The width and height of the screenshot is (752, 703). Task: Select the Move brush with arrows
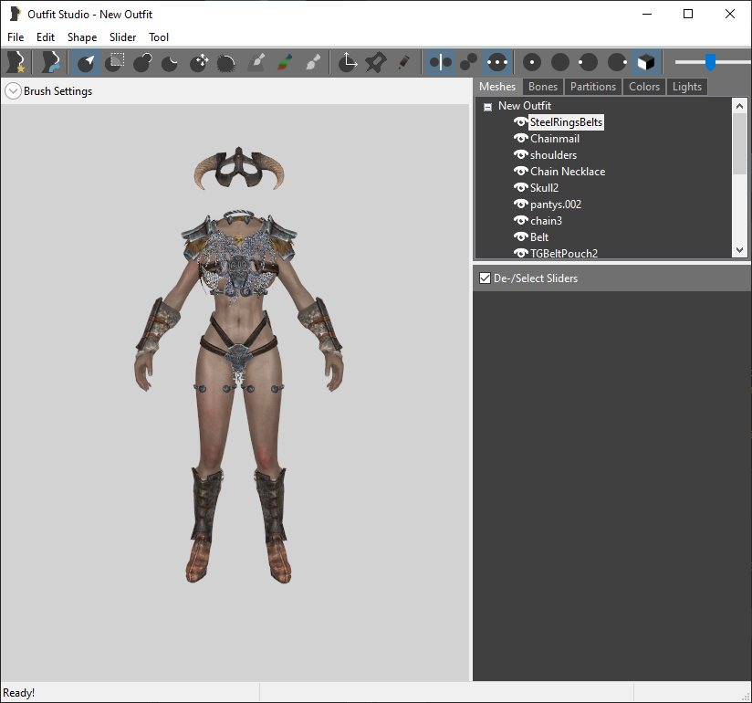coord(199,62)
